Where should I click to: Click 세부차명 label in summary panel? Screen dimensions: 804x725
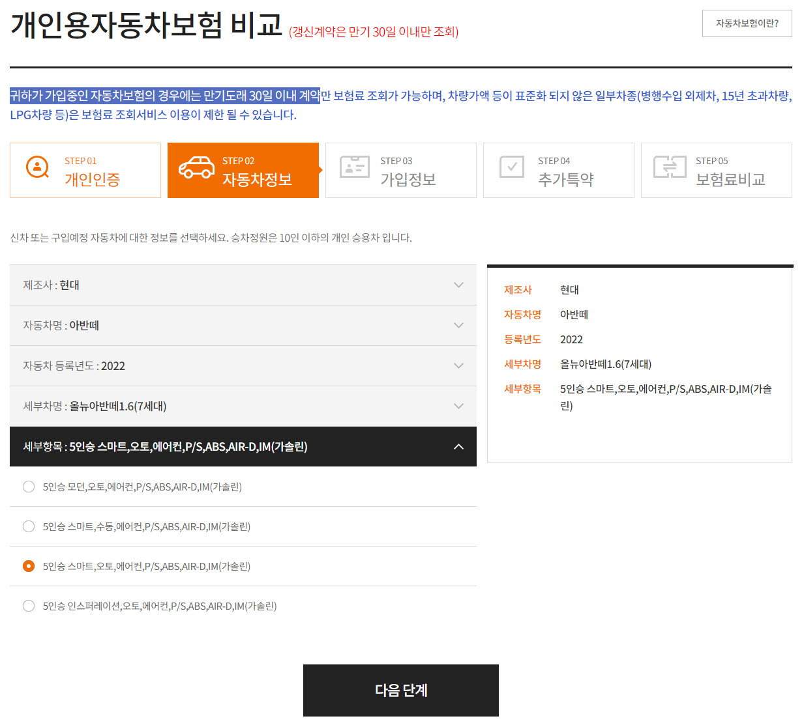522,364
